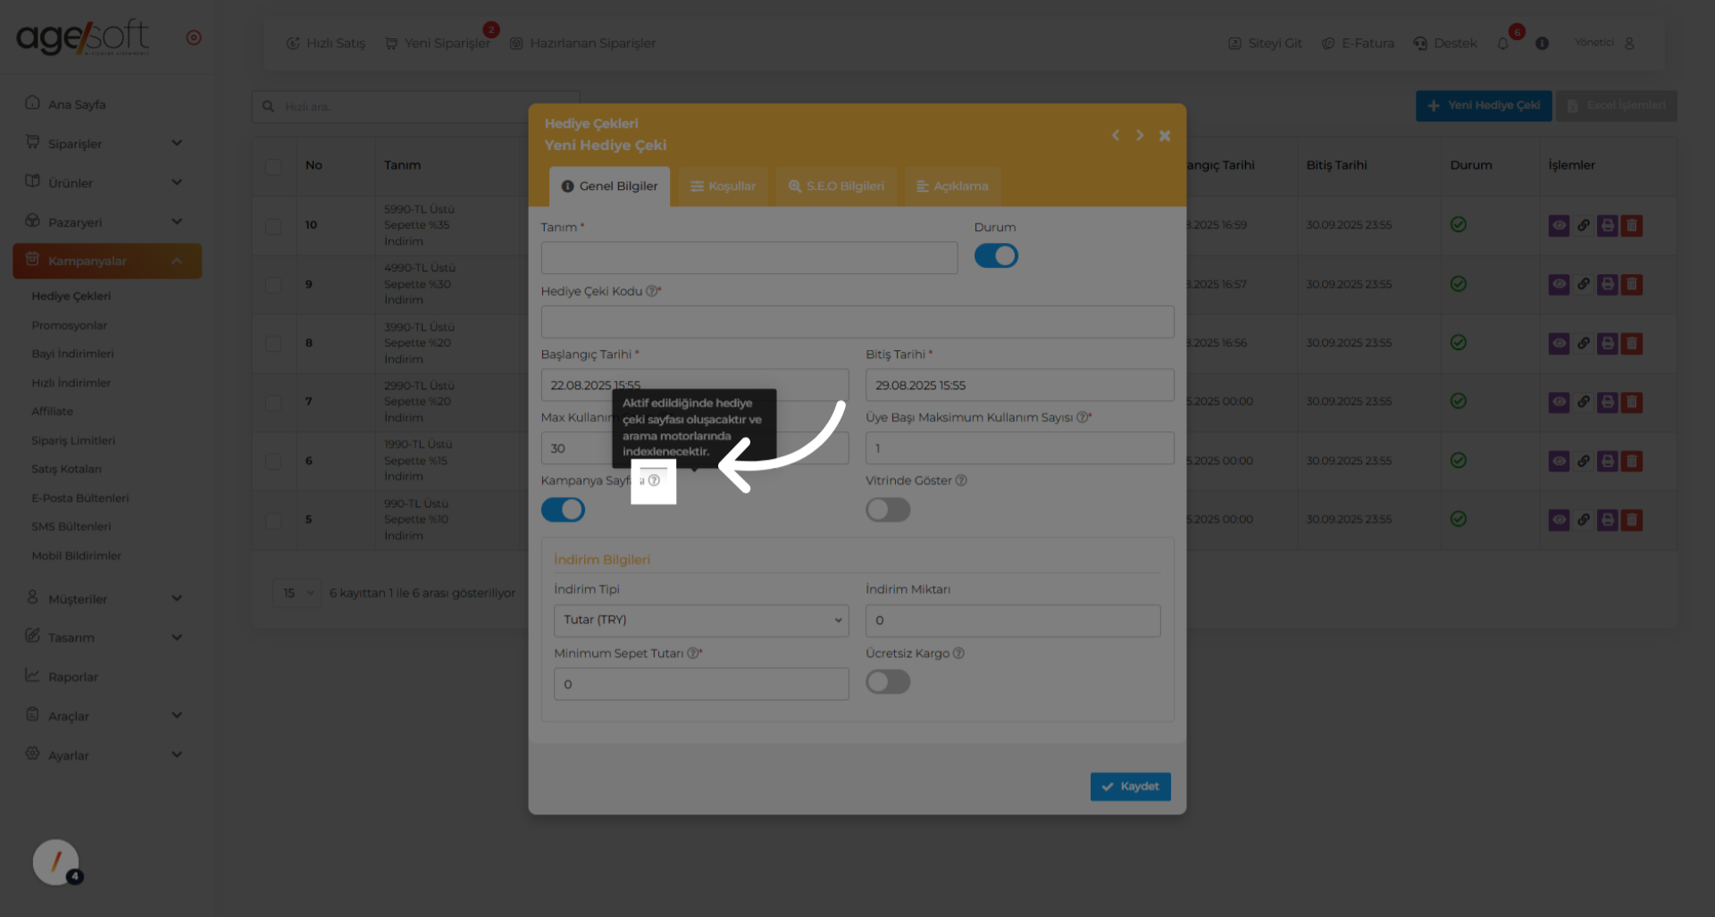Tick the checkbox for row 10
This screenshot has height=917, width=1715.
[x=273, y=226]
